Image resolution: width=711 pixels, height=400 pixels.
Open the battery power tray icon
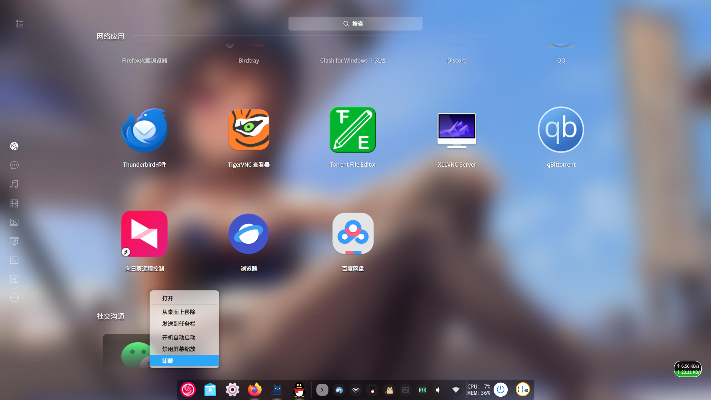point(423,390)
